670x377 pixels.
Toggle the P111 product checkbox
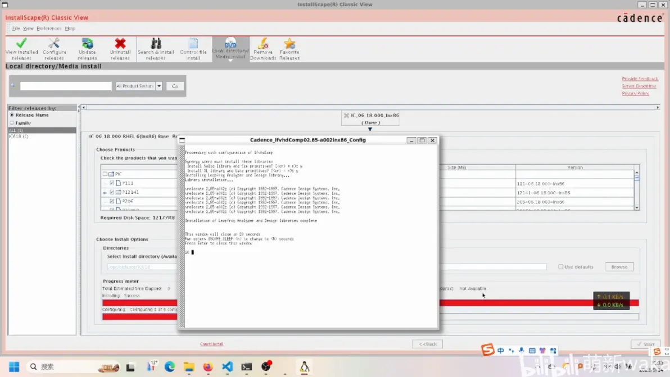(x=112, y=183)
